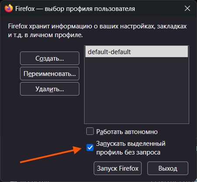Click the Работать автономно label text
The image size is (197, 182).
pyautogui.click(x=127, y=132)
